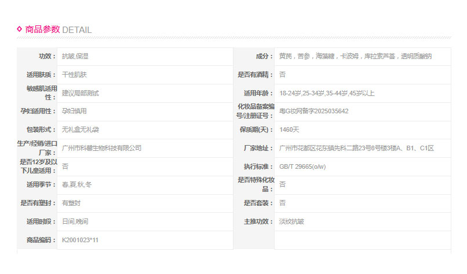Viewport: 467px width, 274px height.
Task: Click the 适用年龄 age range value
Action: 327,93
